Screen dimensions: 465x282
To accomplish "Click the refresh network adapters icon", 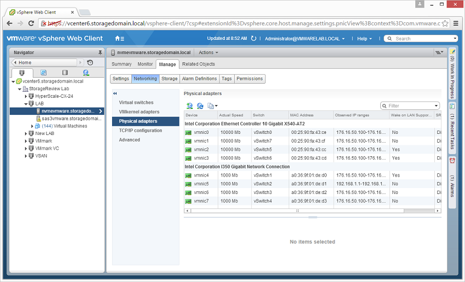I will point(200,106).
